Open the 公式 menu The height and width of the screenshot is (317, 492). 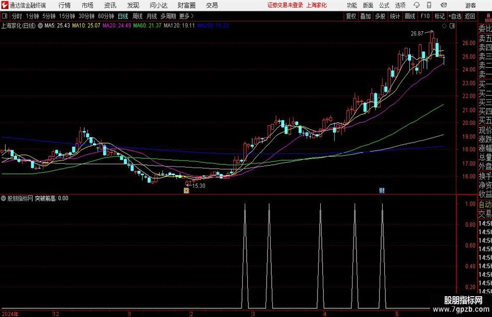384,5
